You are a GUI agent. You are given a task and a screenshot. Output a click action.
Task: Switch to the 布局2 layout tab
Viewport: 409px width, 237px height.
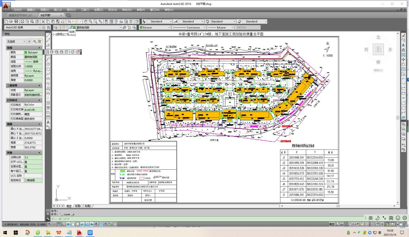pos(88,206)
